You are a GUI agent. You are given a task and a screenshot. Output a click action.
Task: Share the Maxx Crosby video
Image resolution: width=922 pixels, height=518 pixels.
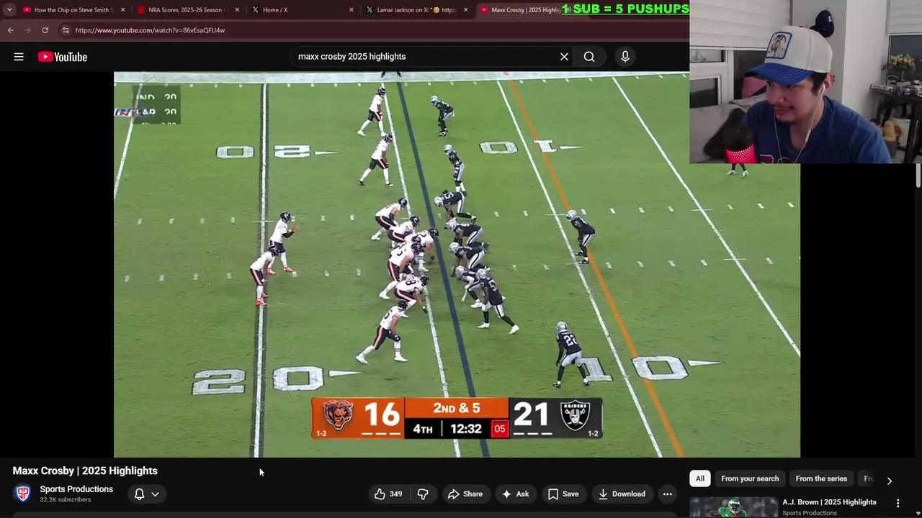click(465, 494)
